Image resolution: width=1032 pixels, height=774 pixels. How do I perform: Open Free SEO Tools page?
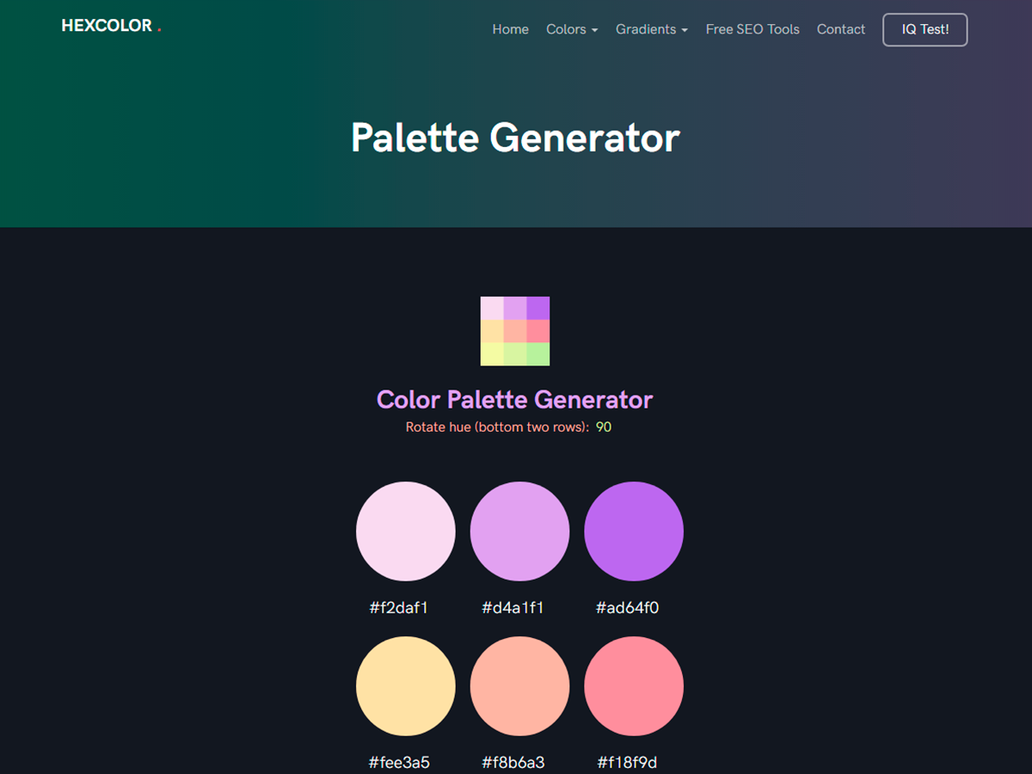pos(752,29)
